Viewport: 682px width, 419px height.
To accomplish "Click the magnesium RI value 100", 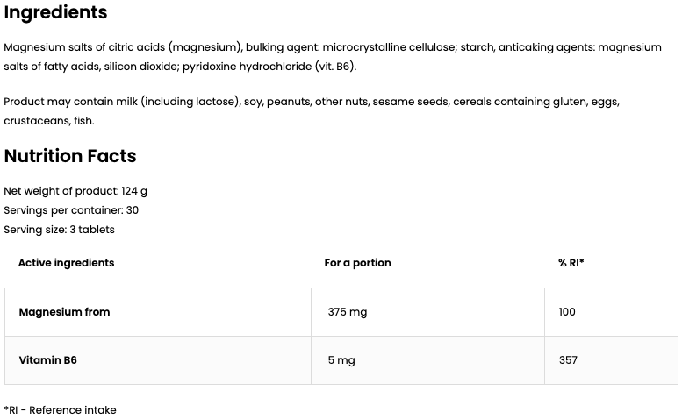I will click(567, 312).
